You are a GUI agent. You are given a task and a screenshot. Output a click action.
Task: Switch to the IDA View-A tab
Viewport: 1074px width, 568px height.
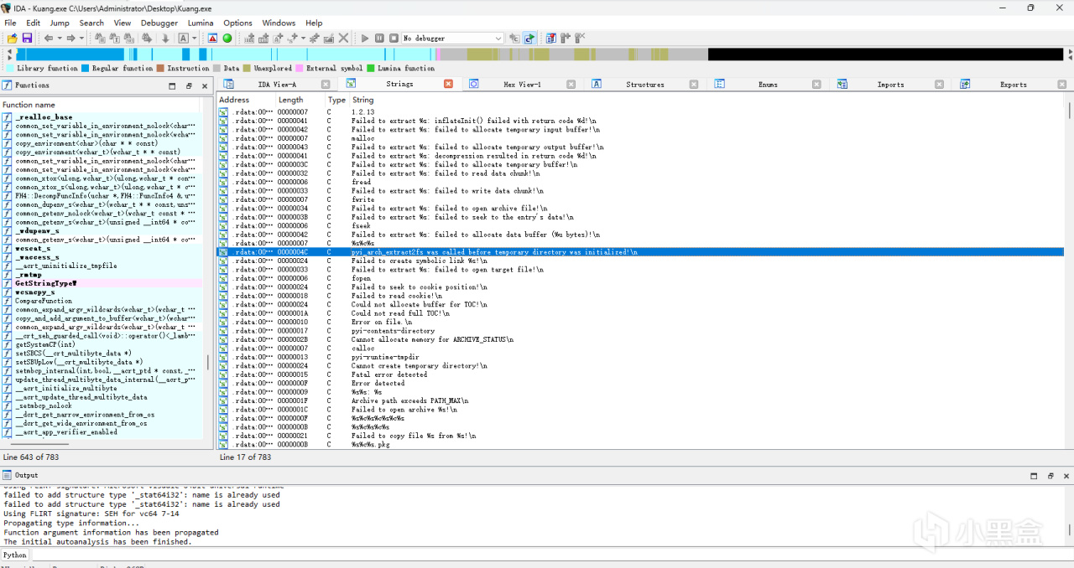click(277, 85)
